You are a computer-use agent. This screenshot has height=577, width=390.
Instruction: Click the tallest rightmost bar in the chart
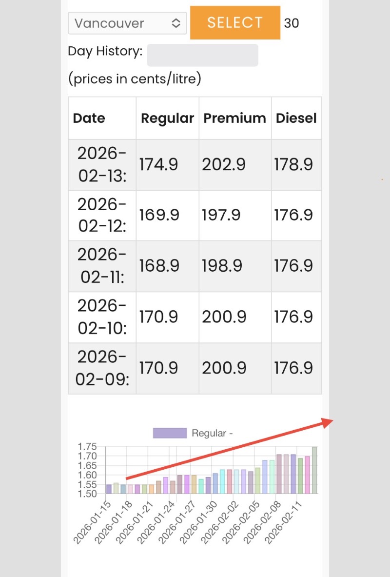(x=314, y=470)
